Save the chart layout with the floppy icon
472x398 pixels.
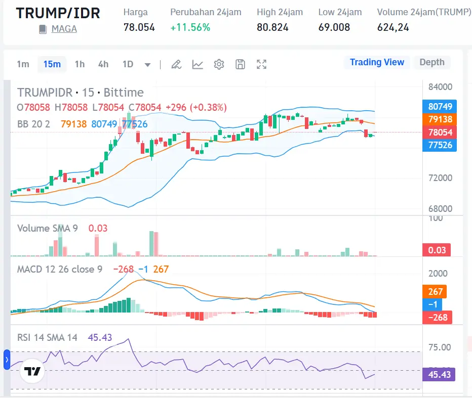[x=240, y=64]
